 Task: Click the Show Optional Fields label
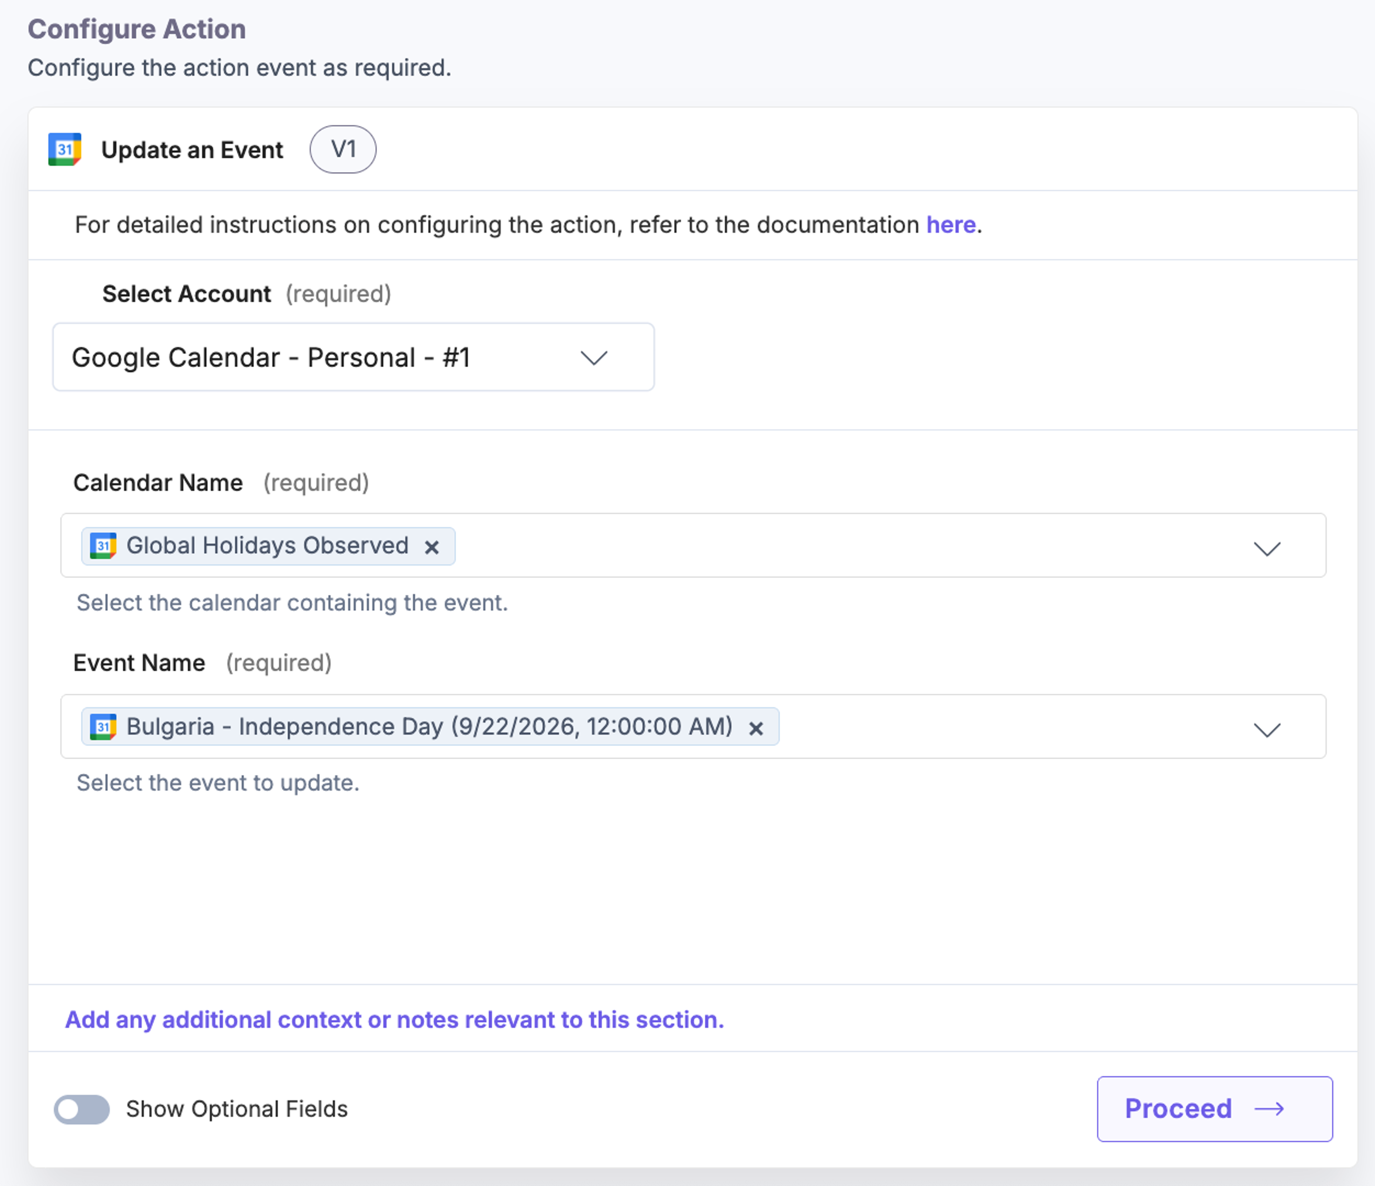click(x=237, y=1109)
